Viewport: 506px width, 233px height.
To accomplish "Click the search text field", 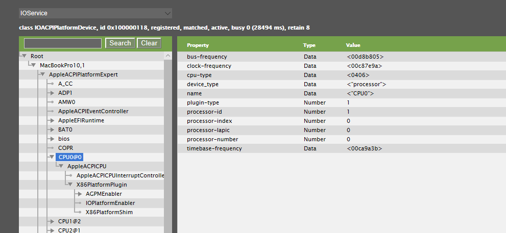I will pos(63,43).
